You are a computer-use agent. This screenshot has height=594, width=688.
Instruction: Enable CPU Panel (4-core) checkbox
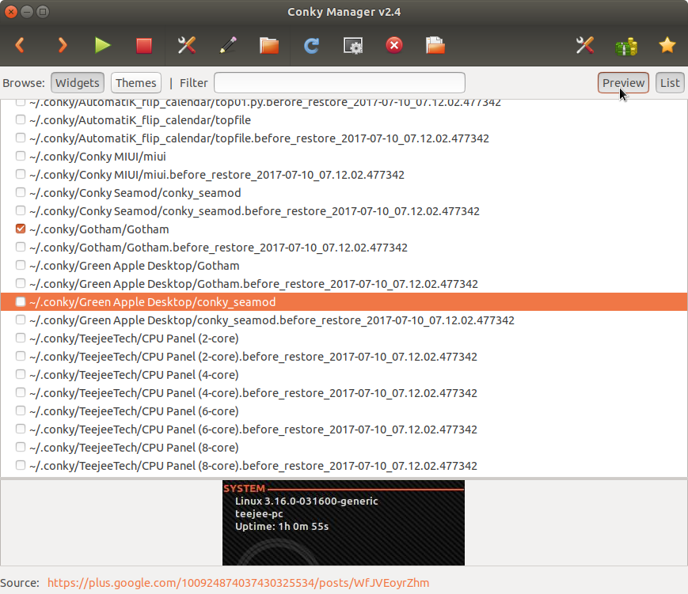(x=20, y=374)
